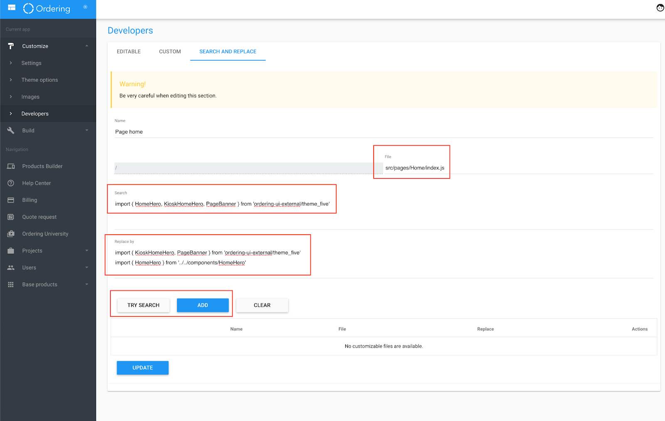The width and height of the screenshot is (665, 421).
Task: Switch to the CUSTOM tab
Action: (x=170, y=51)
